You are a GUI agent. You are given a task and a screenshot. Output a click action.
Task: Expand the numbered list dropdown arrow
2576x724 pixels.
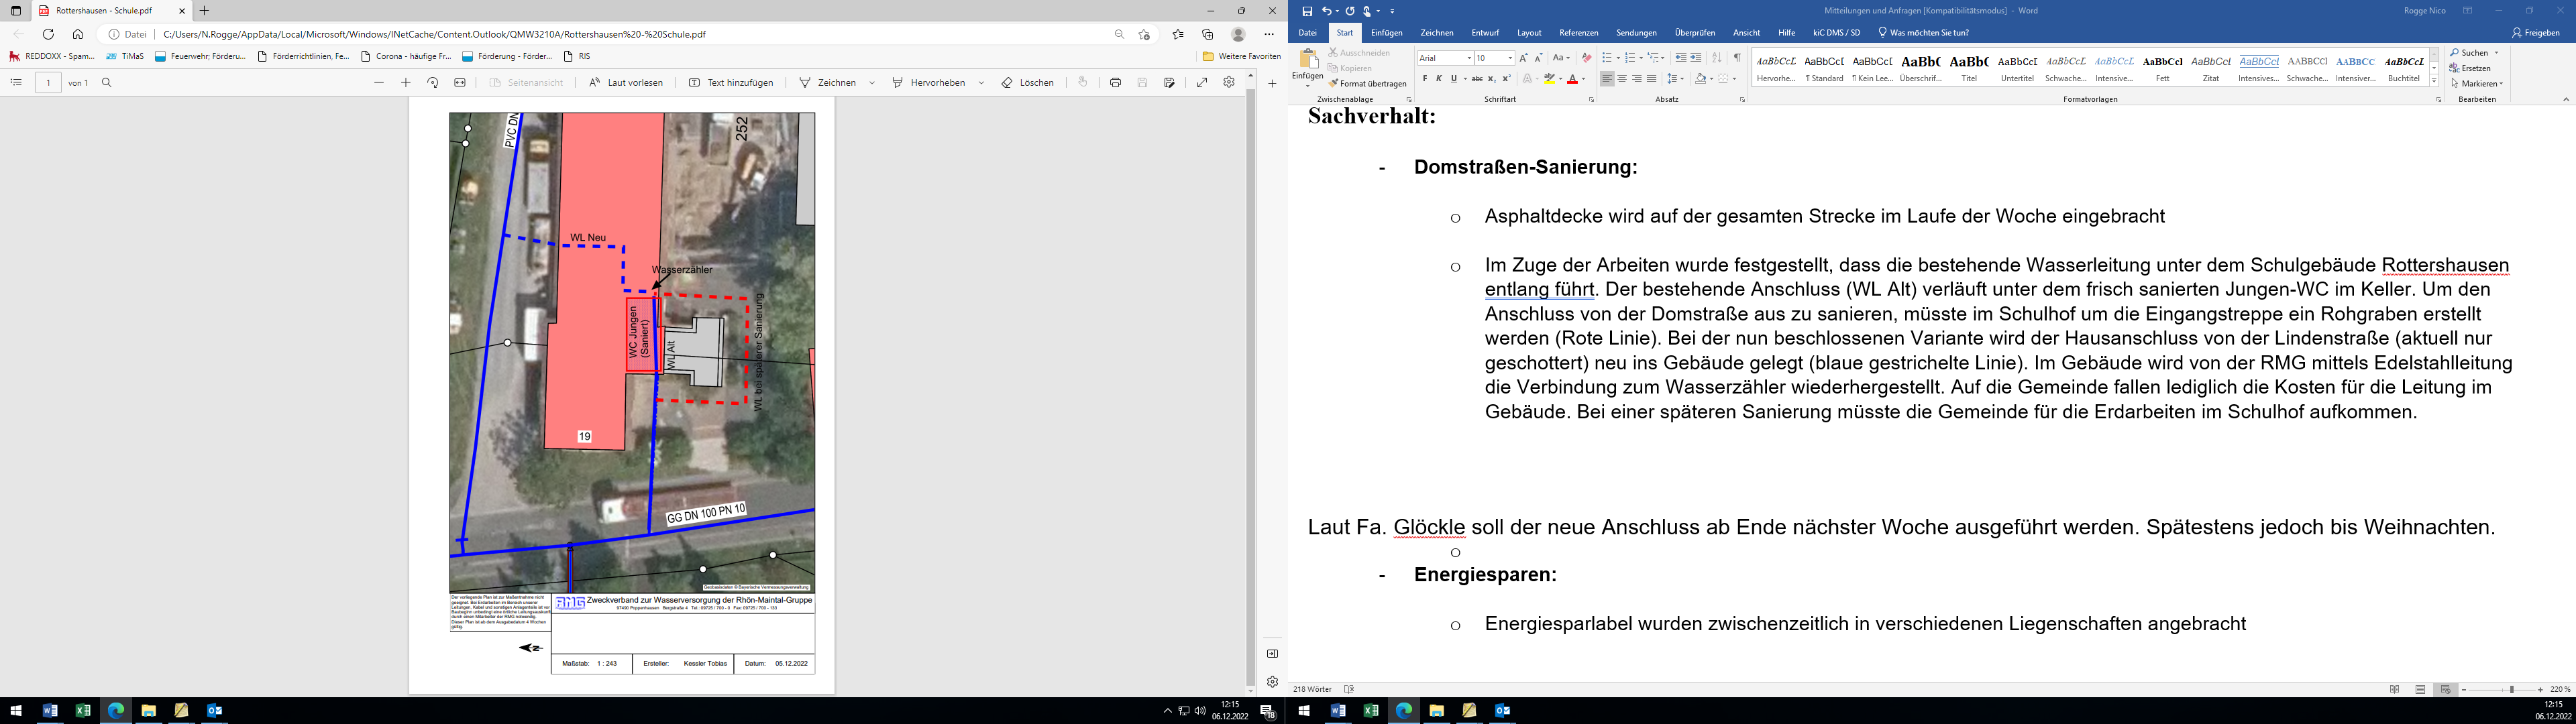(x=1641, y=58)
